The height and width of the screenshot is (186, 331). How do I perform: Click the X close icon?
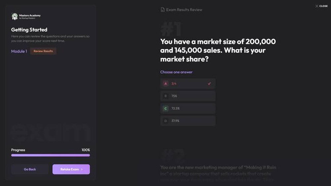coord(317,6)
